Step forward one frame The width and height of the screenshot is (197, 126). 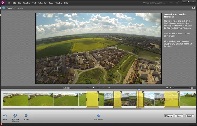point(104,88)
